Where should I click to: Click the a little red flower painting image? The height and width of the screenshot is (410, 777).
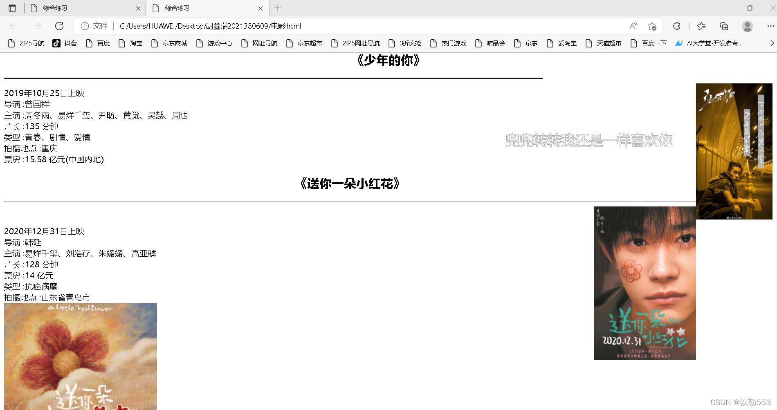pos(81,356)
